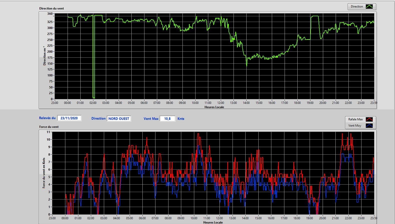Click 14:00 tick on direction chart axis

click(246, 103)
